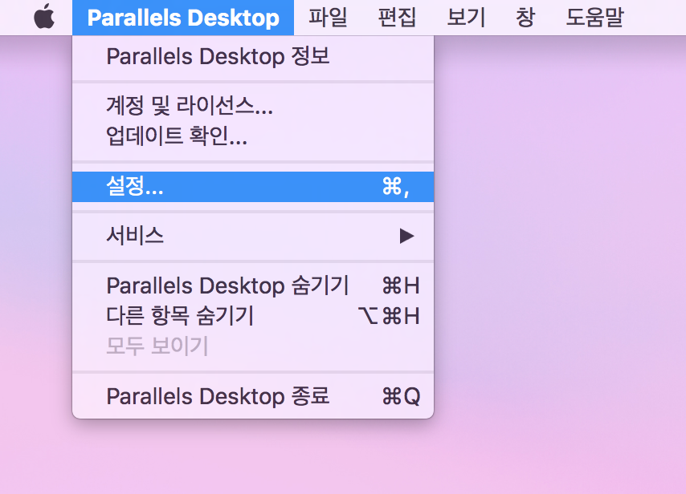Open the 편집 menu
This screenshot has height=494, width=686.
[x=397, y=18]
